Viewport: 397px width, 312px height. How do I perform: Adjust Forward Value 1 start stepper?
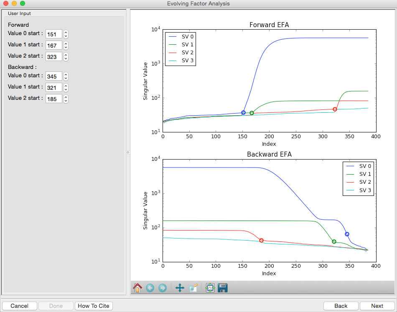tap(66, 46)
